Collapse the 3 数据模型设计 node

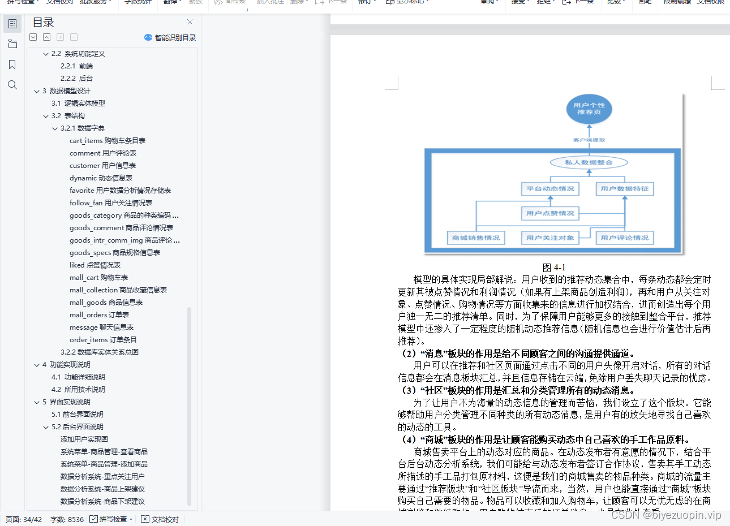(37, 91)
